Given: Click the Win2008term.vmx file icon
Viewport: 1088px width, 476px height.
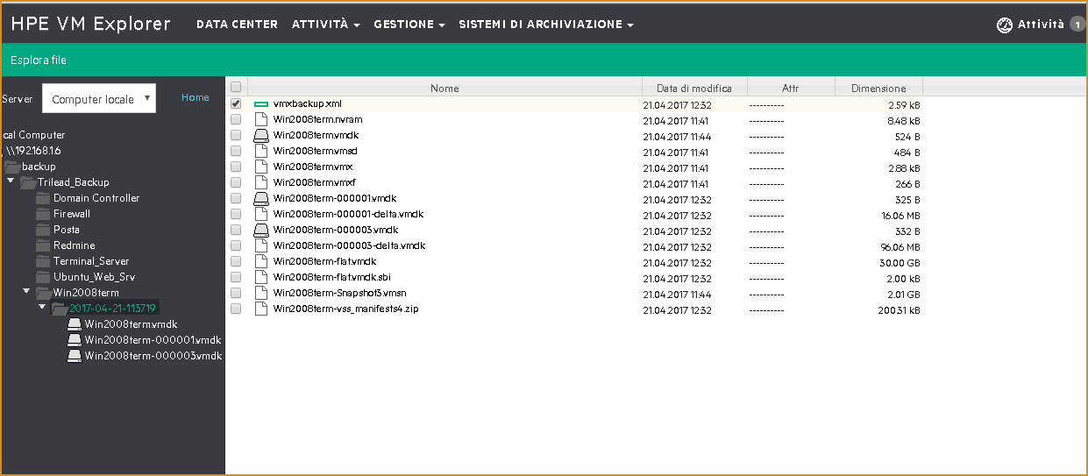Looking at the screenshot, I should click(260, 167).
